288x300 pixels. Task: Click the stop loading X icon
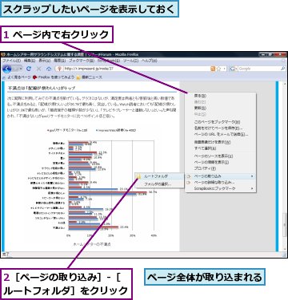click(38, 69)
